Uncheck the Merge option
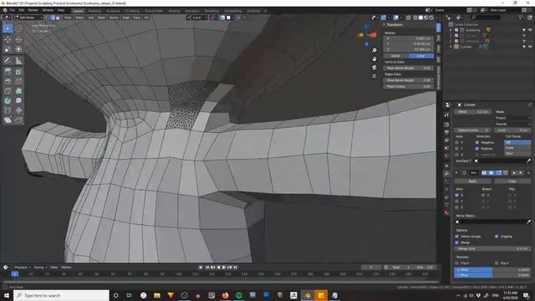Viewport: 535px width, 301px height. 457,242
